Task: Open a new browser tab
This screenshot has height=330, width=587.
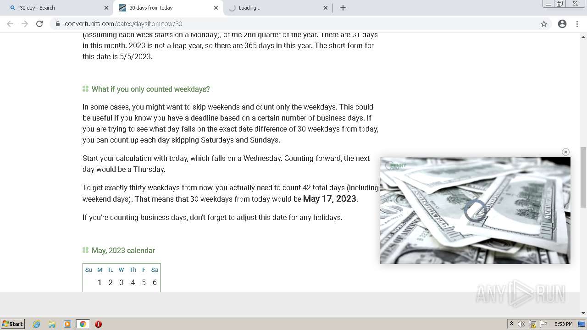Action: tap(343, 8)
